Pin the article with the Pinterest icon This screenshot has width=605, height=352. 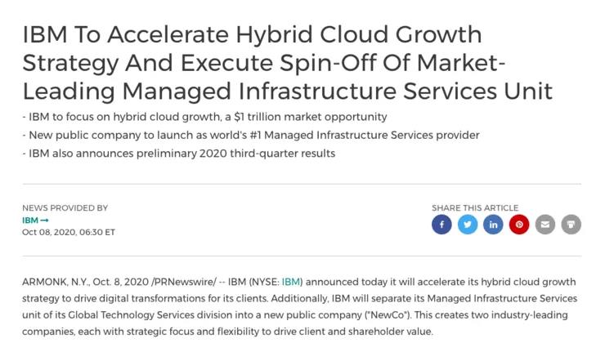click(x=519, y=225)
